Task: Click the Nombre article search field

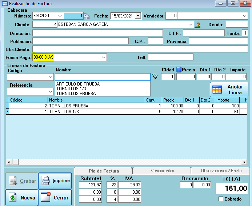Action: pyautogui.click(x=103, y=77)
